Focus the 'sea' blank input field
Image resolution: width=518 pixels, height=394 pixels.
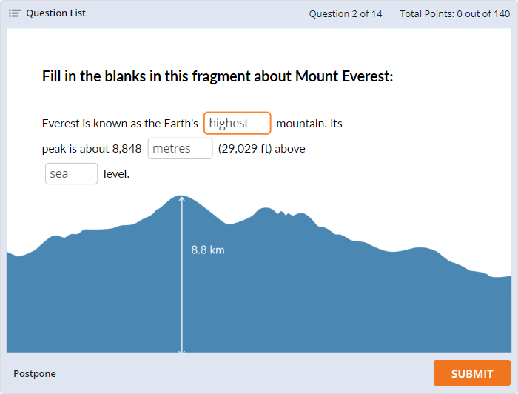71,174
